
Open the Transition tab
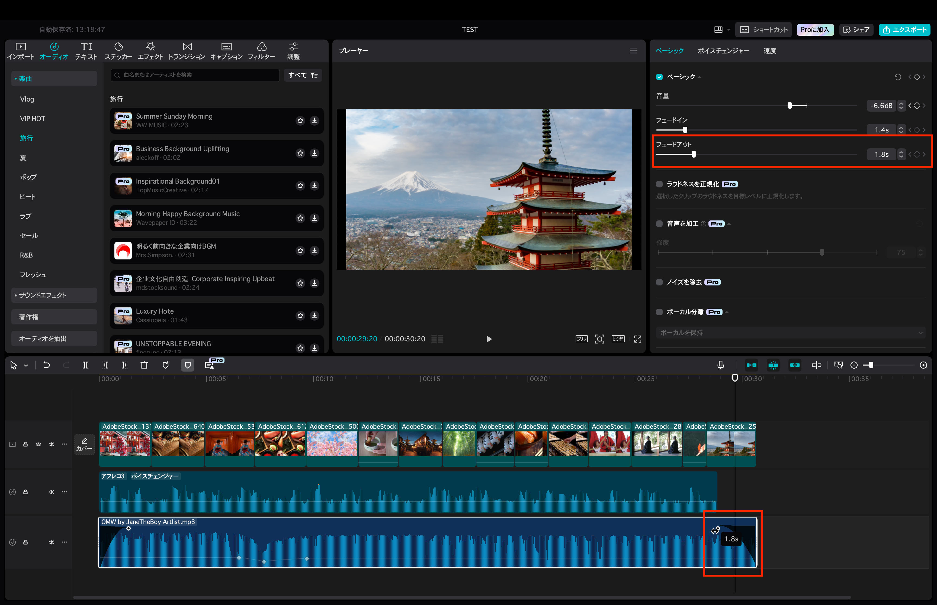coord(187,51)
